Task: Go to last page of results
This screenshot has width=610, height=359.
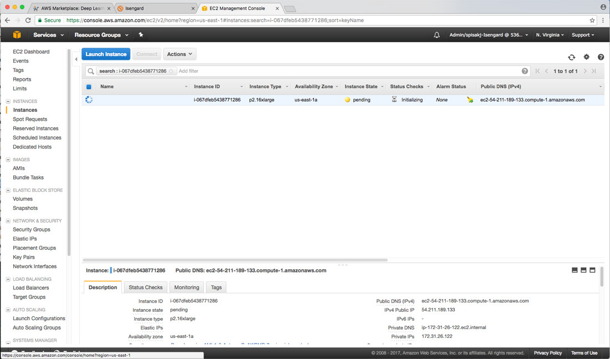Action: [594, 71]
